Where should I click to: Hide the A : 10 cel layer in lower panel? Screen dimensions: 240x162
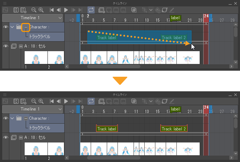click(x=6, y=137)
